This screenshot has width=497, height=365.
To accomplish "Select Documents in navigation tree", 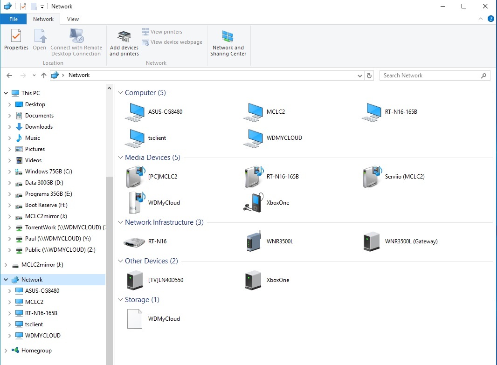I will tap(39, 116).
